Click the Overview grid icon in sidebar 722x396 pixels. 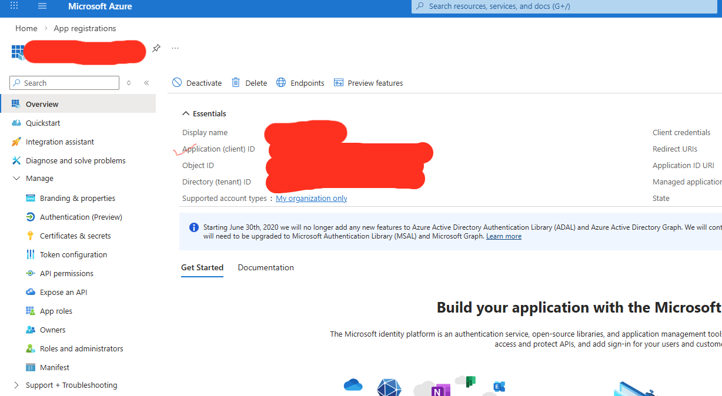point(16,104)
